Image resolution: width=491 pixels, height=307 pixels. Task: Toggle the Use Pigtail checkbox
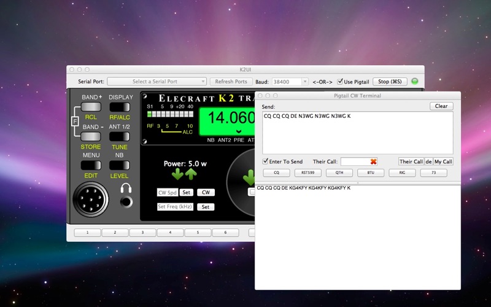[340, 82]
